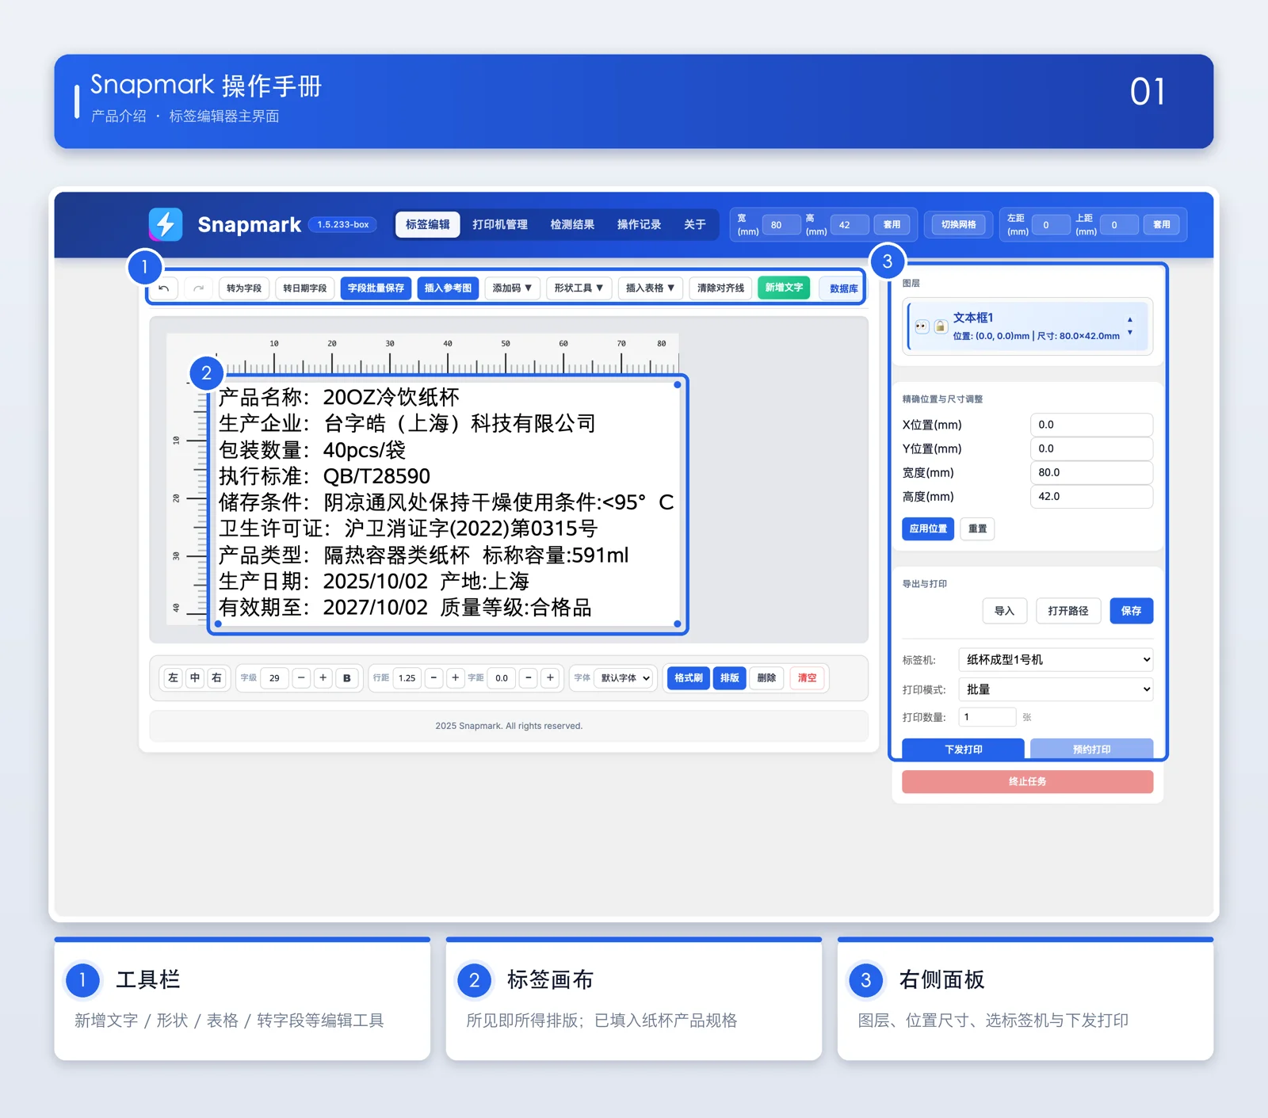1268x1118 pixels.
Task: Open the 关于 tab
Action: point(695,224)
